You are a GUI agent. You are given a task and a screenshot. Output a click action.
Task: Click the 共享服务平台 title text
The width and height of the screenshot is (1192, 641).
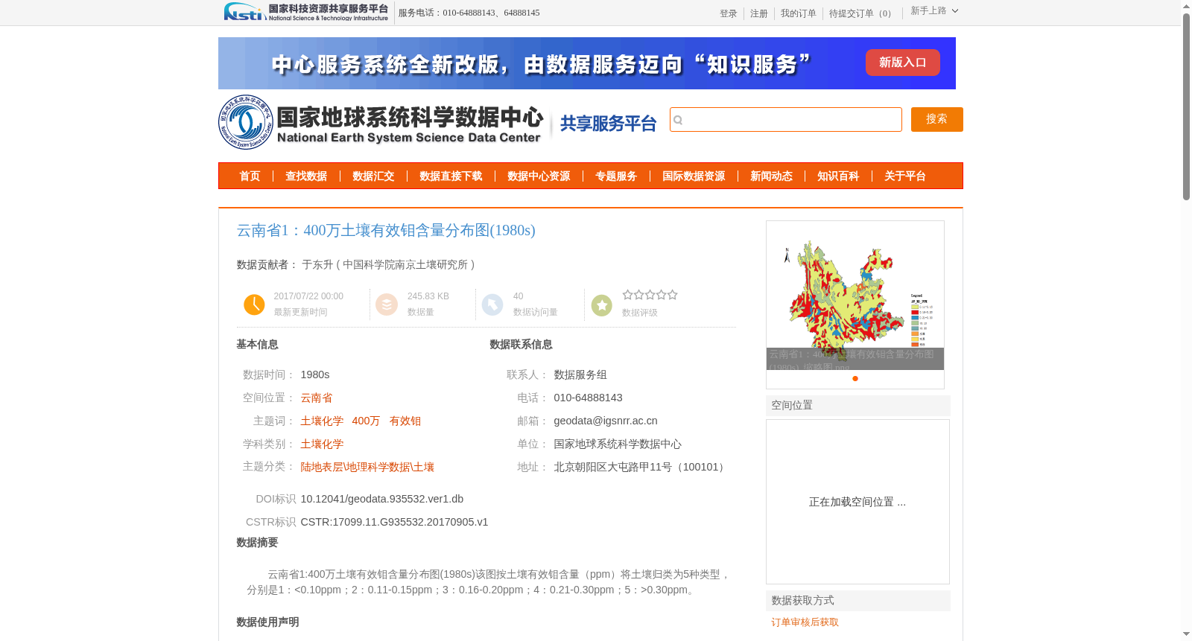point(608,123)
